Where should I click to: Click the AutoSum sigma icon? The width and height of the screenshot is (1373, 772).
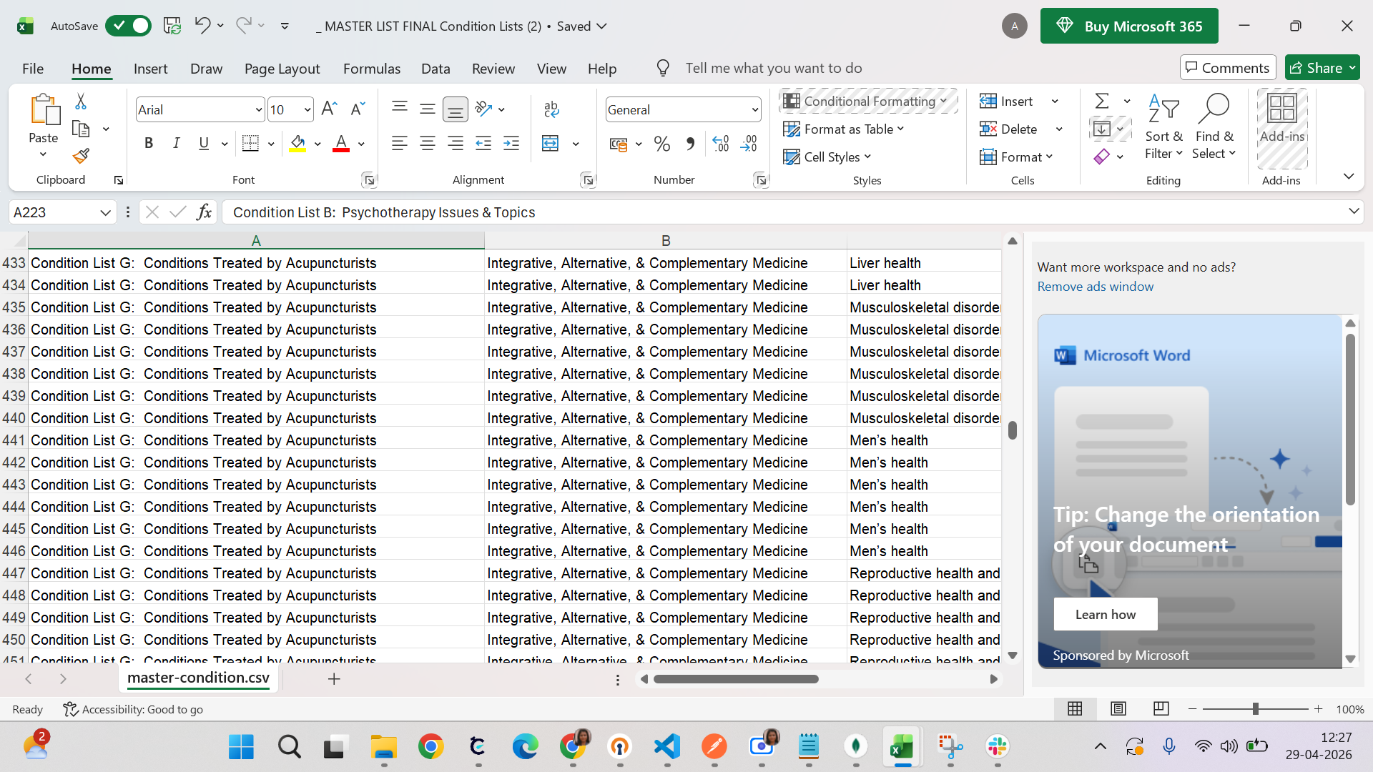click(x=1102, y=101)
